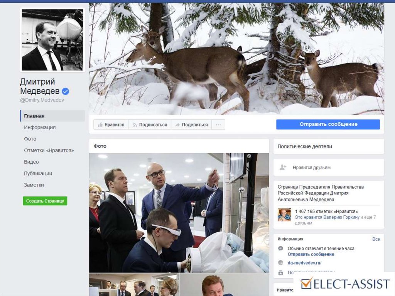Click the share arrow icon on Поделиться
Screen dimensions: 395x296
click(x=177, y=125)
